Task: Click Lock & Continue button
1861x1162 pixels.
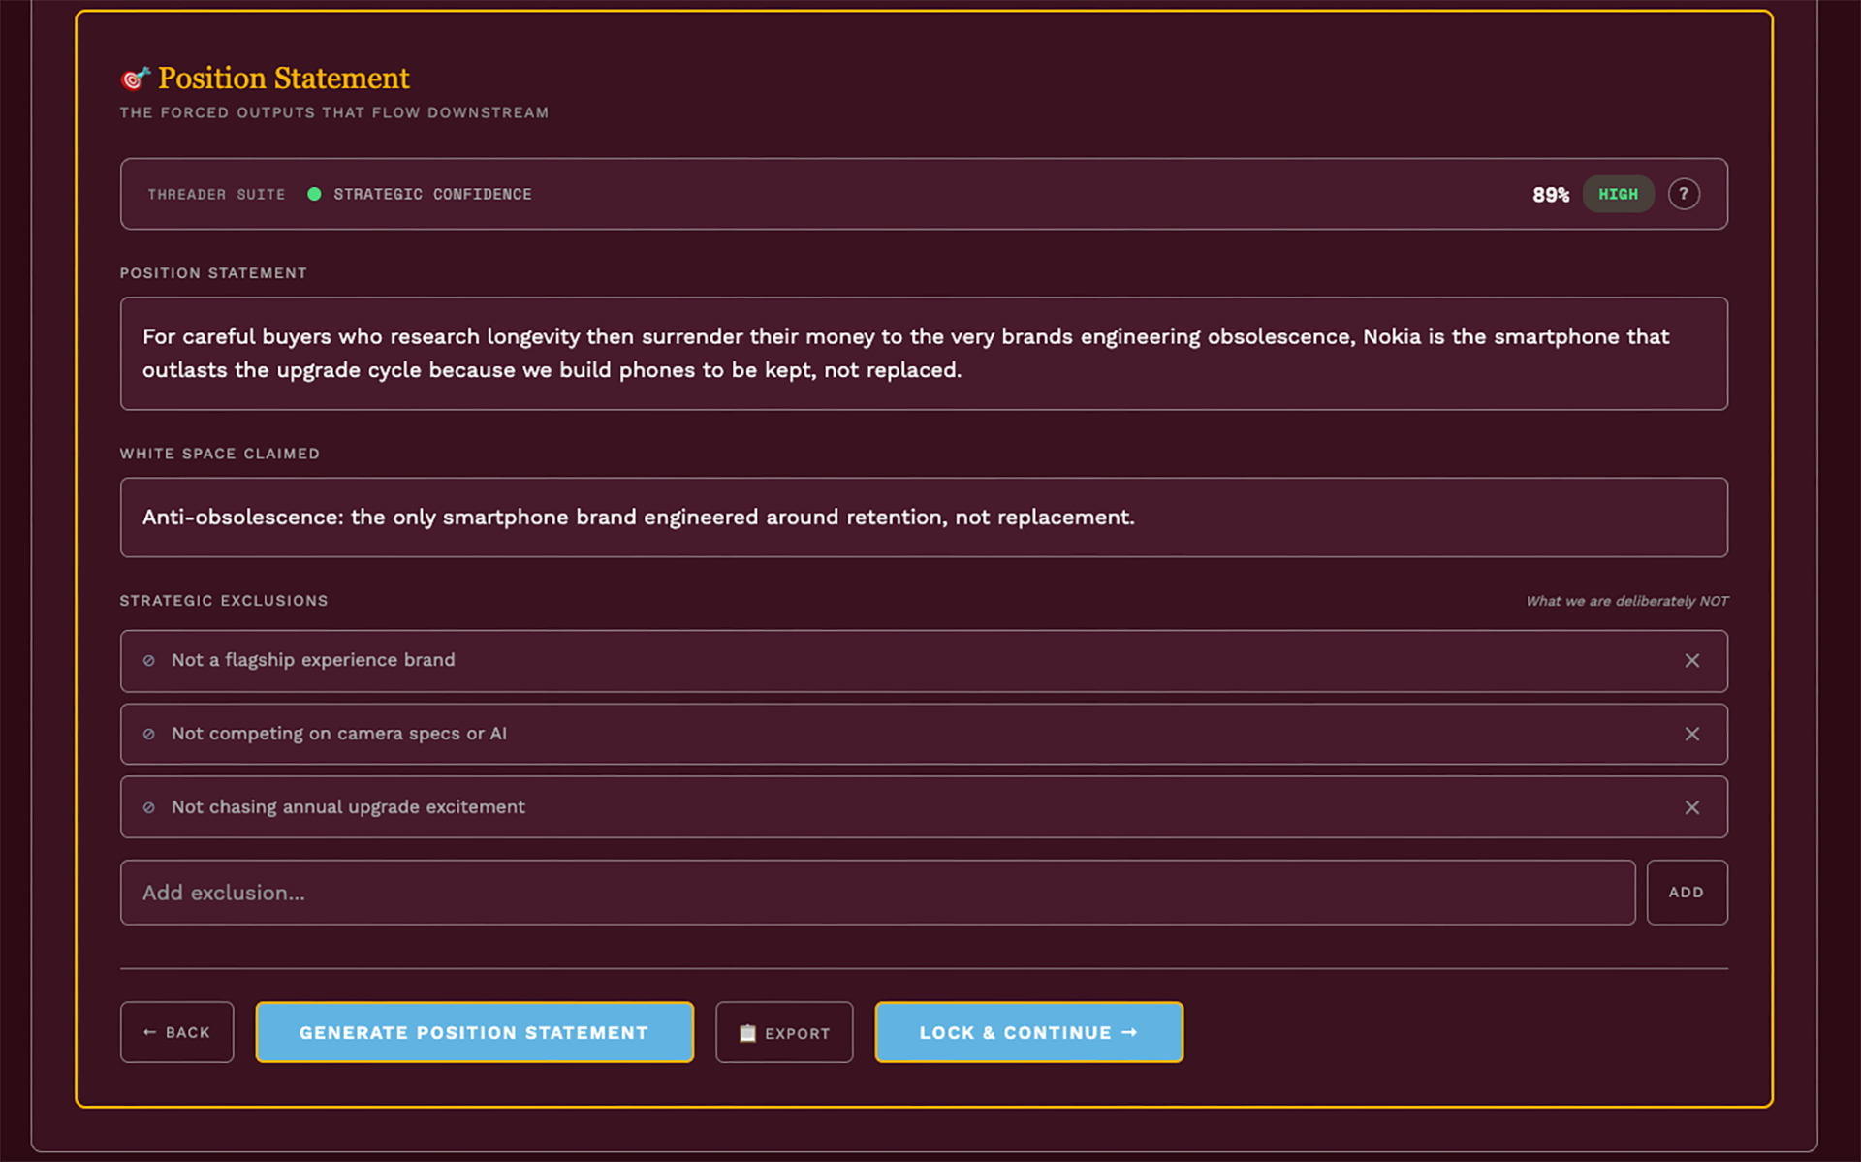Action: tap(1028, 1032)
